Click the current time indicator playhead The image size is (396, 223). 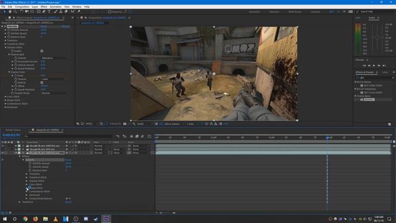coord(327,138)
